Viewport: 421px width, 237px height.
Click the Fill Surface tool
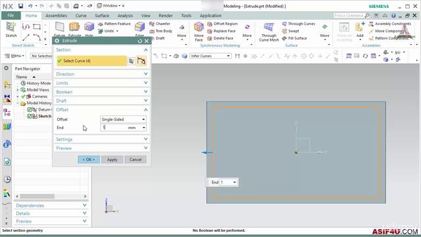pos(295,38)
